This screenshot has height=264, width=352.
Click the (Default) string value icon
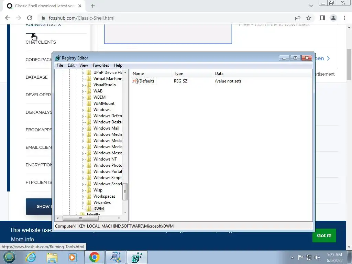coord(134,81)
